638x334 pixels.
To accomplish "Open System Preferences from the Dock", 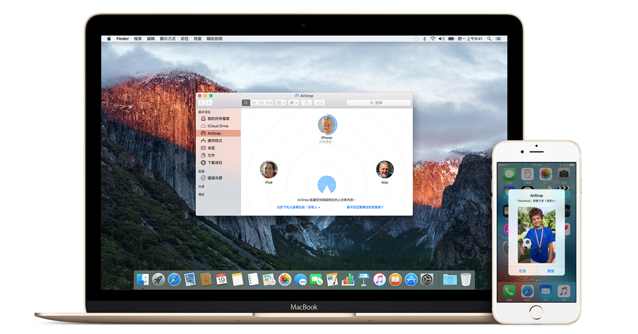I will pos(427,279).
